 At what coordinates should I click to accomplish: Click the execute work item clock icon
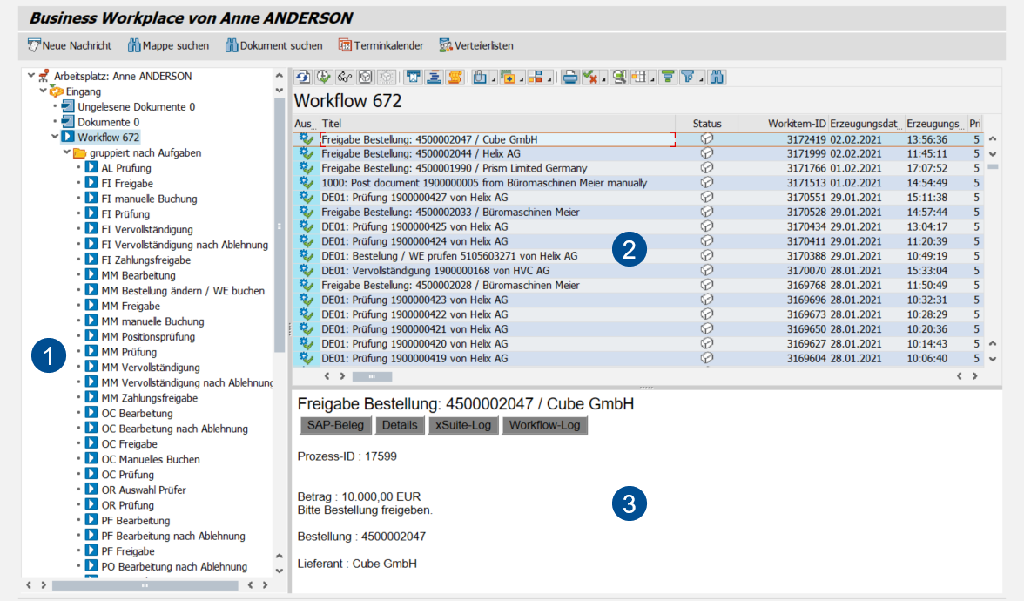point(324,77)
